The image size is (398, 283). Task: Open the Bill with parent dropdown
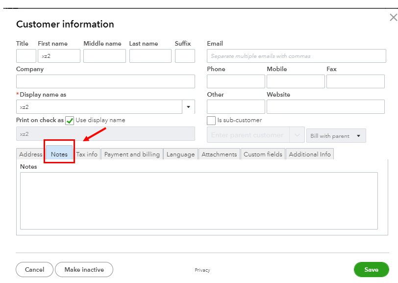point(336,136)
